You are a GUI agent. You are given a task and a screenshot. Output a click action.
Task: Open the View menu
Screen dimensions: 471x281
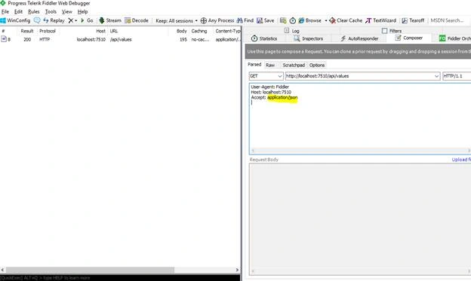click(x=67, y=12)
